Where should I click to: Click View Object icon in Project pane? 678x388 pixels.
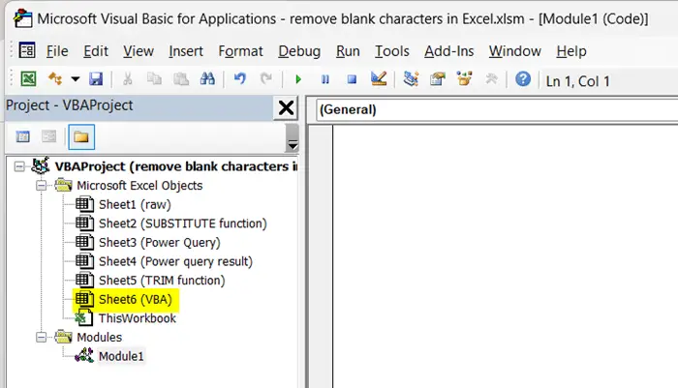48,137
